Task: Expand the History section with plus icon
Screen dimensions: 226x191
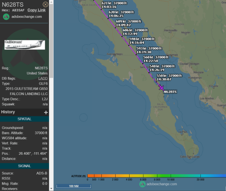Action: [46, 112]
